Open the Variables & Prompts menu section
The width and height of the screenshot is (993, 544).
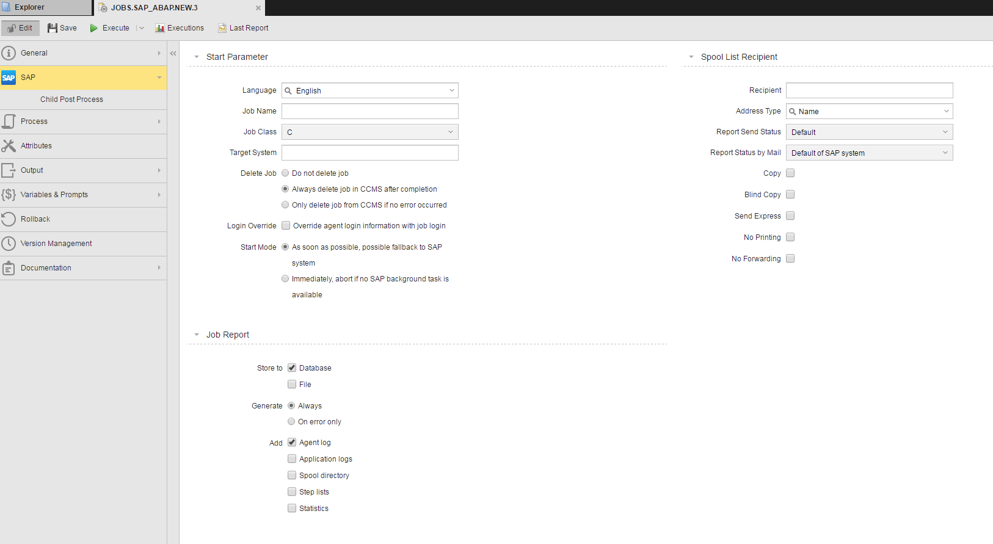[54, 195]
